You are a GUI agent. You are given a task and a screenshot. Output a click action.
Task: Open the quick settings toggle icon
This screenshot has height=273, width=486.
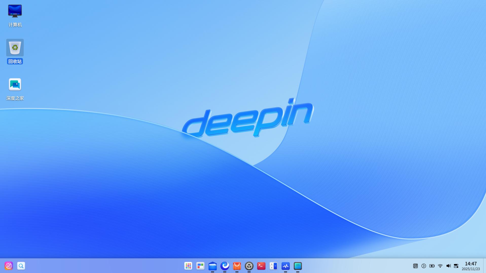(x=456, y=266)
